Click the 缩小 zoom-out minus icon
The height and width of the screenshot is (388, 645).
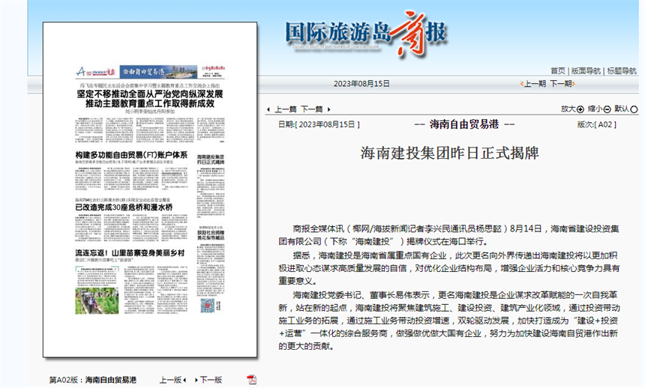[x=607, y=109]
